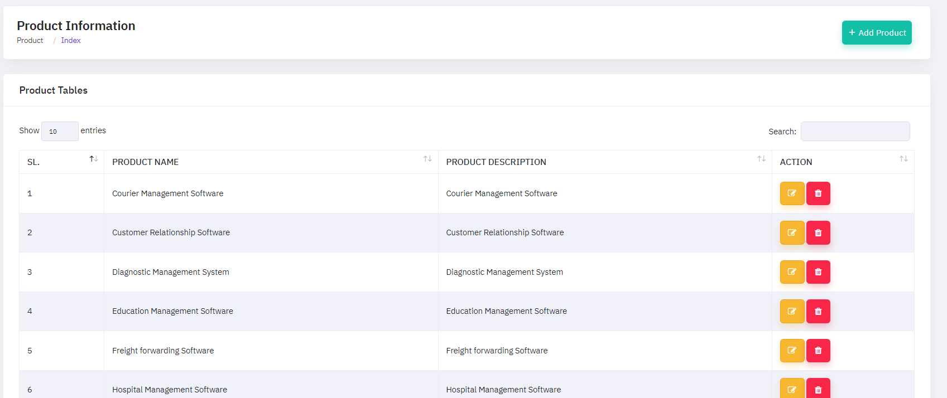The height and width of the screenshot is (398, 947).
Task: Sort table by SL. column
Action: coord(94,159)
